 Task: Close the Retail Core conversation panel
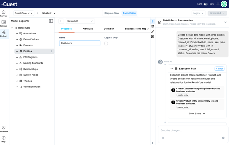(225, 22)
